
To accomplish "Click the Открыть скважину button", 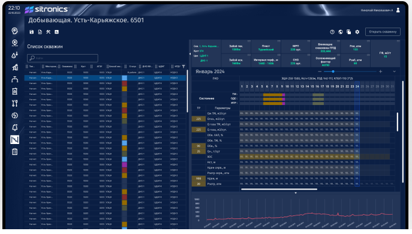I will coord(383,32).
